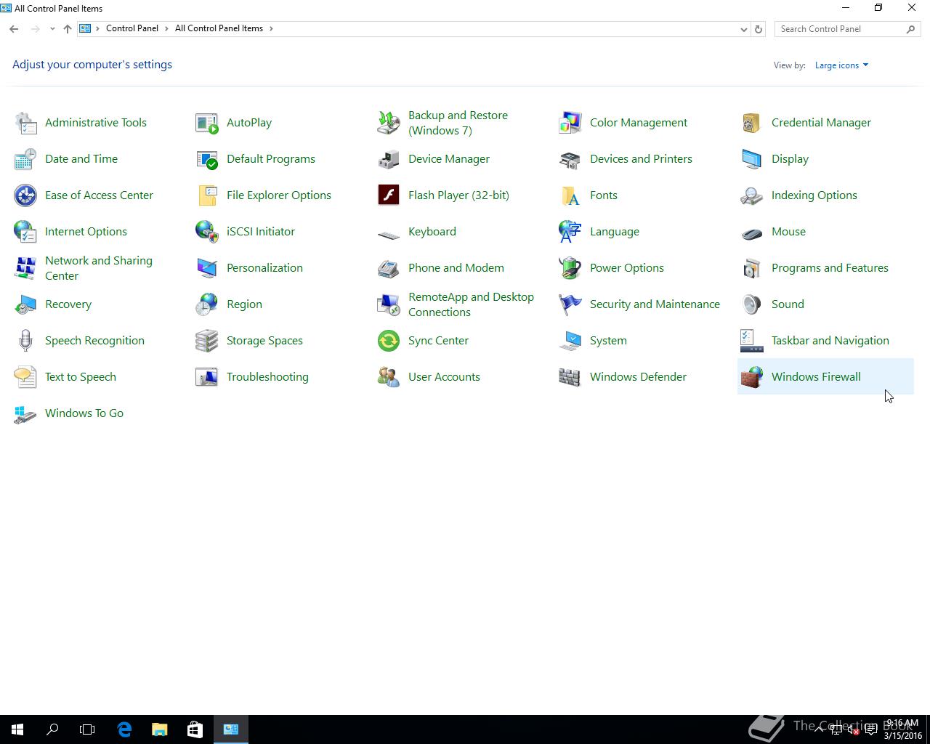This screenshot has height=744, width=930.
Task: Open the Devices and Printers icon
Action: click(570, 159)
